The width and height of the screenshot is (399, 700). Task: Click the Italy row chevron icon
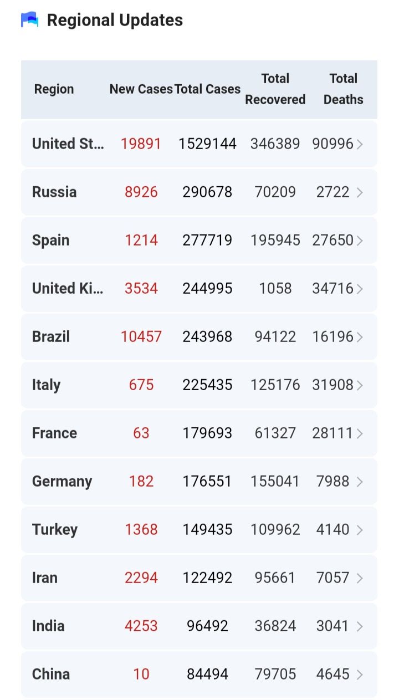pyautogui.click(x=360, y=385)
